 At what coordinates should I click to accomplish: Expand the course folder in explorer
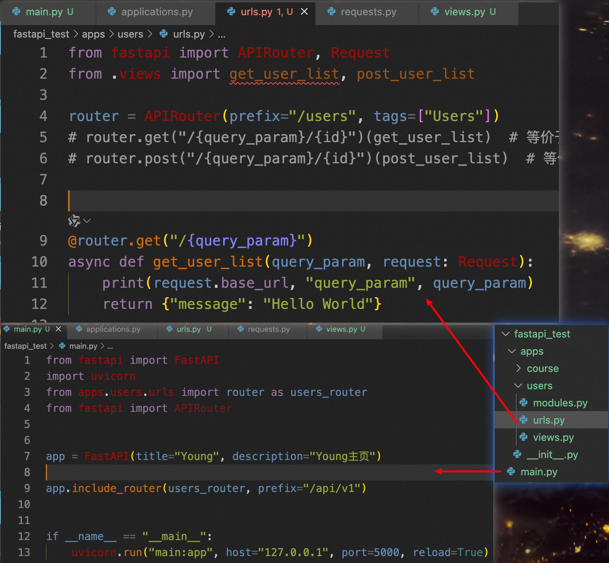pyautogui.click(x=518, y=368)
